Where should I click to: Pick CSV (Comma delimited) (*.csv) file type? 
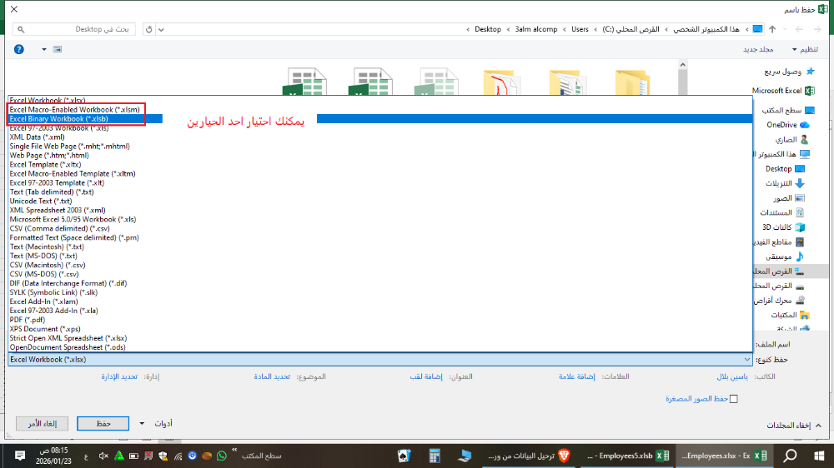point(59,228)
